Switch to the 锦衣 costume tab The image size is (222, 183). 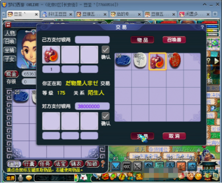click(76, 164)
